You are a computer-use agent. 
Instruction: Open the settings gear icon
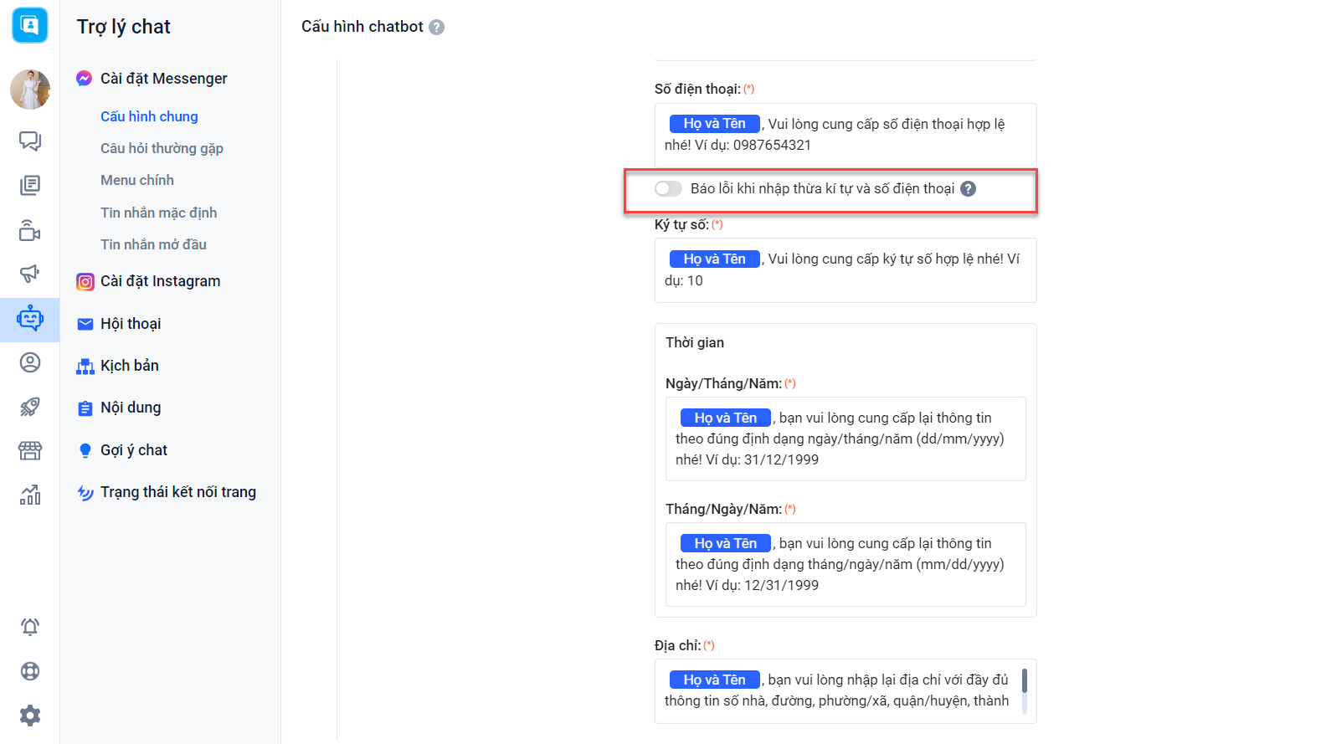30,716
